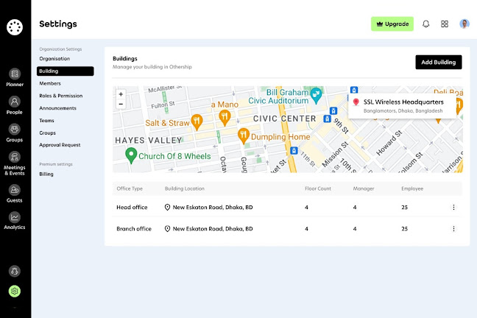Click Branch office employee count 25
The height and width of the screenshot is (318, 477).
click(x=404, y=228)
